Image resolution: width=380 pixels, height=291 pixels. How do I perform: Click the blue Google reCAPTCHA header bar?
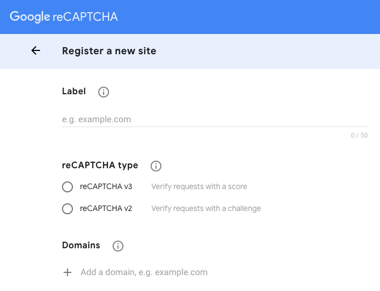190,17
